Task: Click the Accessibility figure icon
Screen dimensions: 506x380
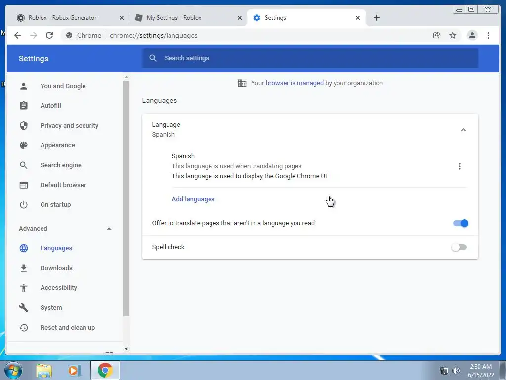Action: (24, 287)
